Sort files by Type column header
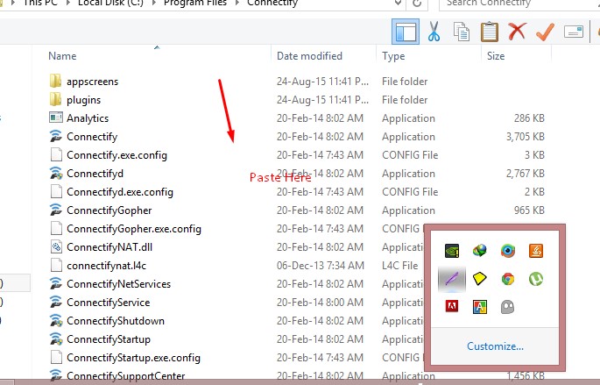600x385 pixels. pos(393,56)
